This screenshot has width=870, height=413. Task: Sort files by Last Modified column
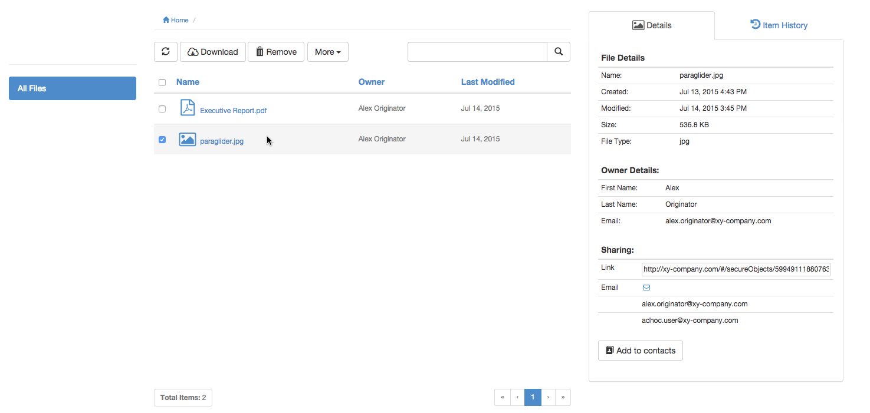coord(487,82)
